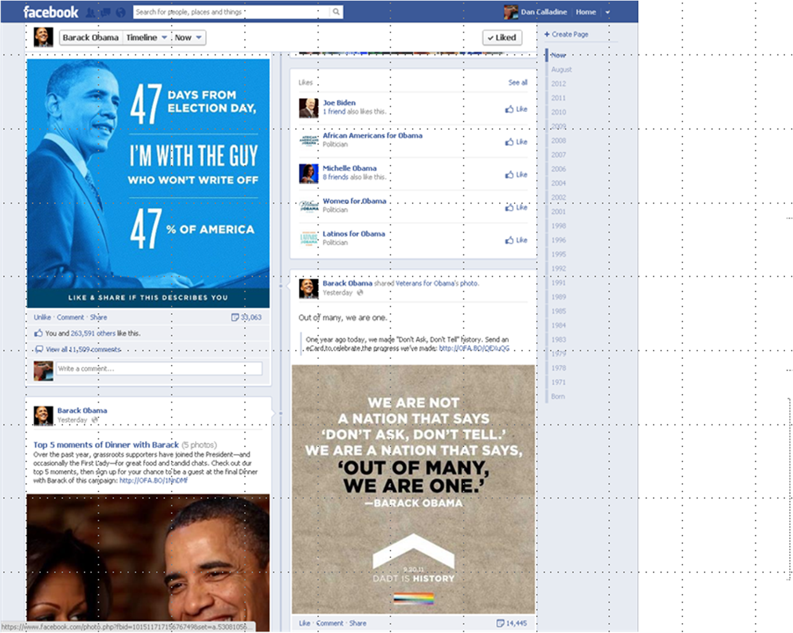The width and height of the screenshot is (793, 633).
Task: Open the messages icon in top bar
Action: tap(106, 12)
